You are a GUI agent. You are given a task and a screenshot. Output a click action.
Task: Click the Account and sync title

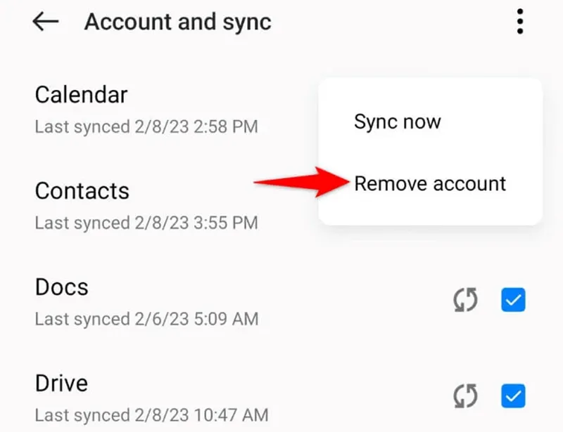[x=177, y=22]
